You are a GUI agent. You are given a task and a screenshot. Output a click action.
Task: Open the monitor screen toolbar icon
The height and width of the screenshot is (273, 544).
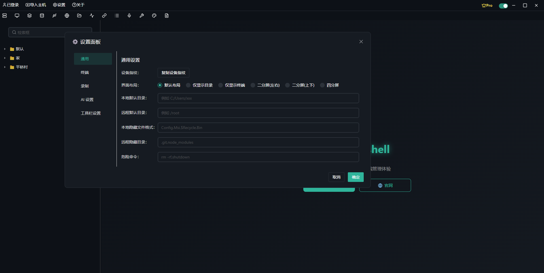(x=17, y=16)
